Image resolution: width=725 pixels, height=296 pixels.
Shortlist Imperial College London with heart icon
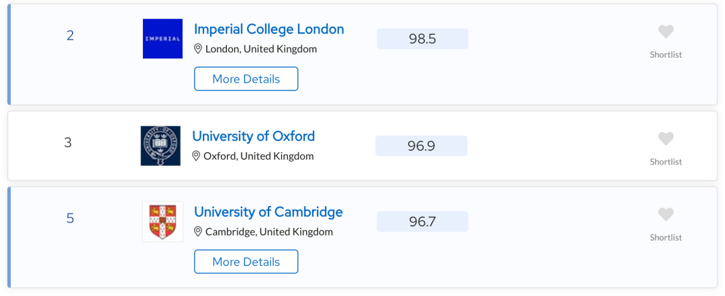coord(666,32)
